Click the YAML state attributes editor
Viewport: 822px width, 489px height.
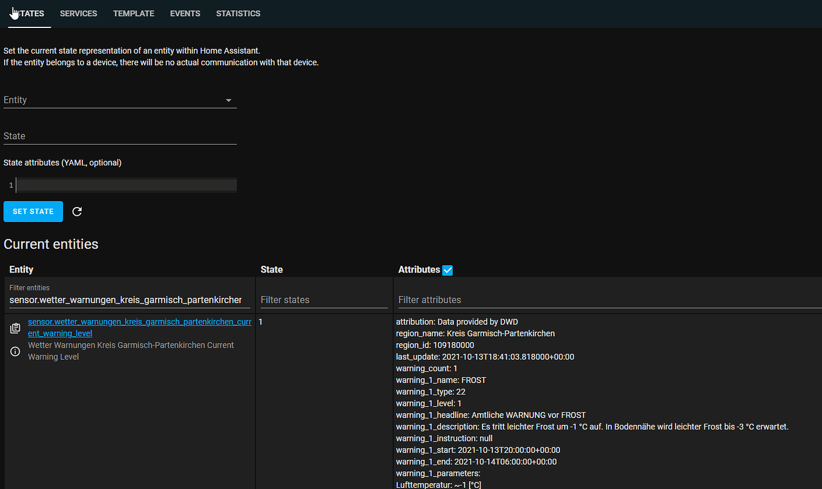(125, 184)
